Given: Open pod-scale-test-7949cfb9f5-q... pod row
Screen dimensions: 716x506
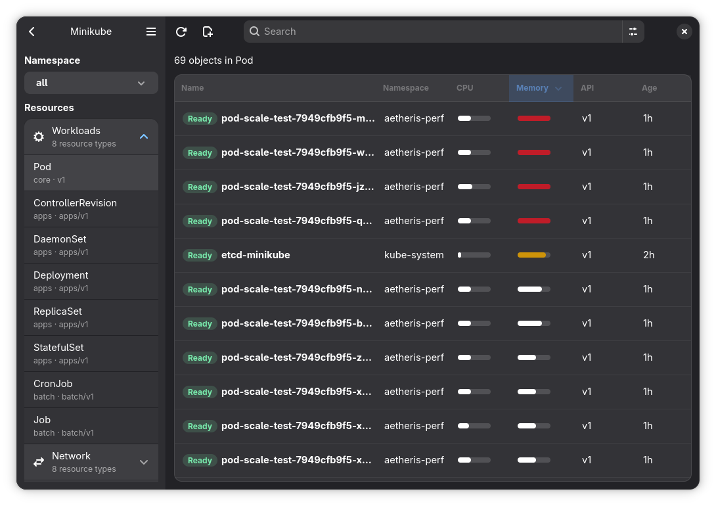Looking at the screenshot, I should pos(432,221).
